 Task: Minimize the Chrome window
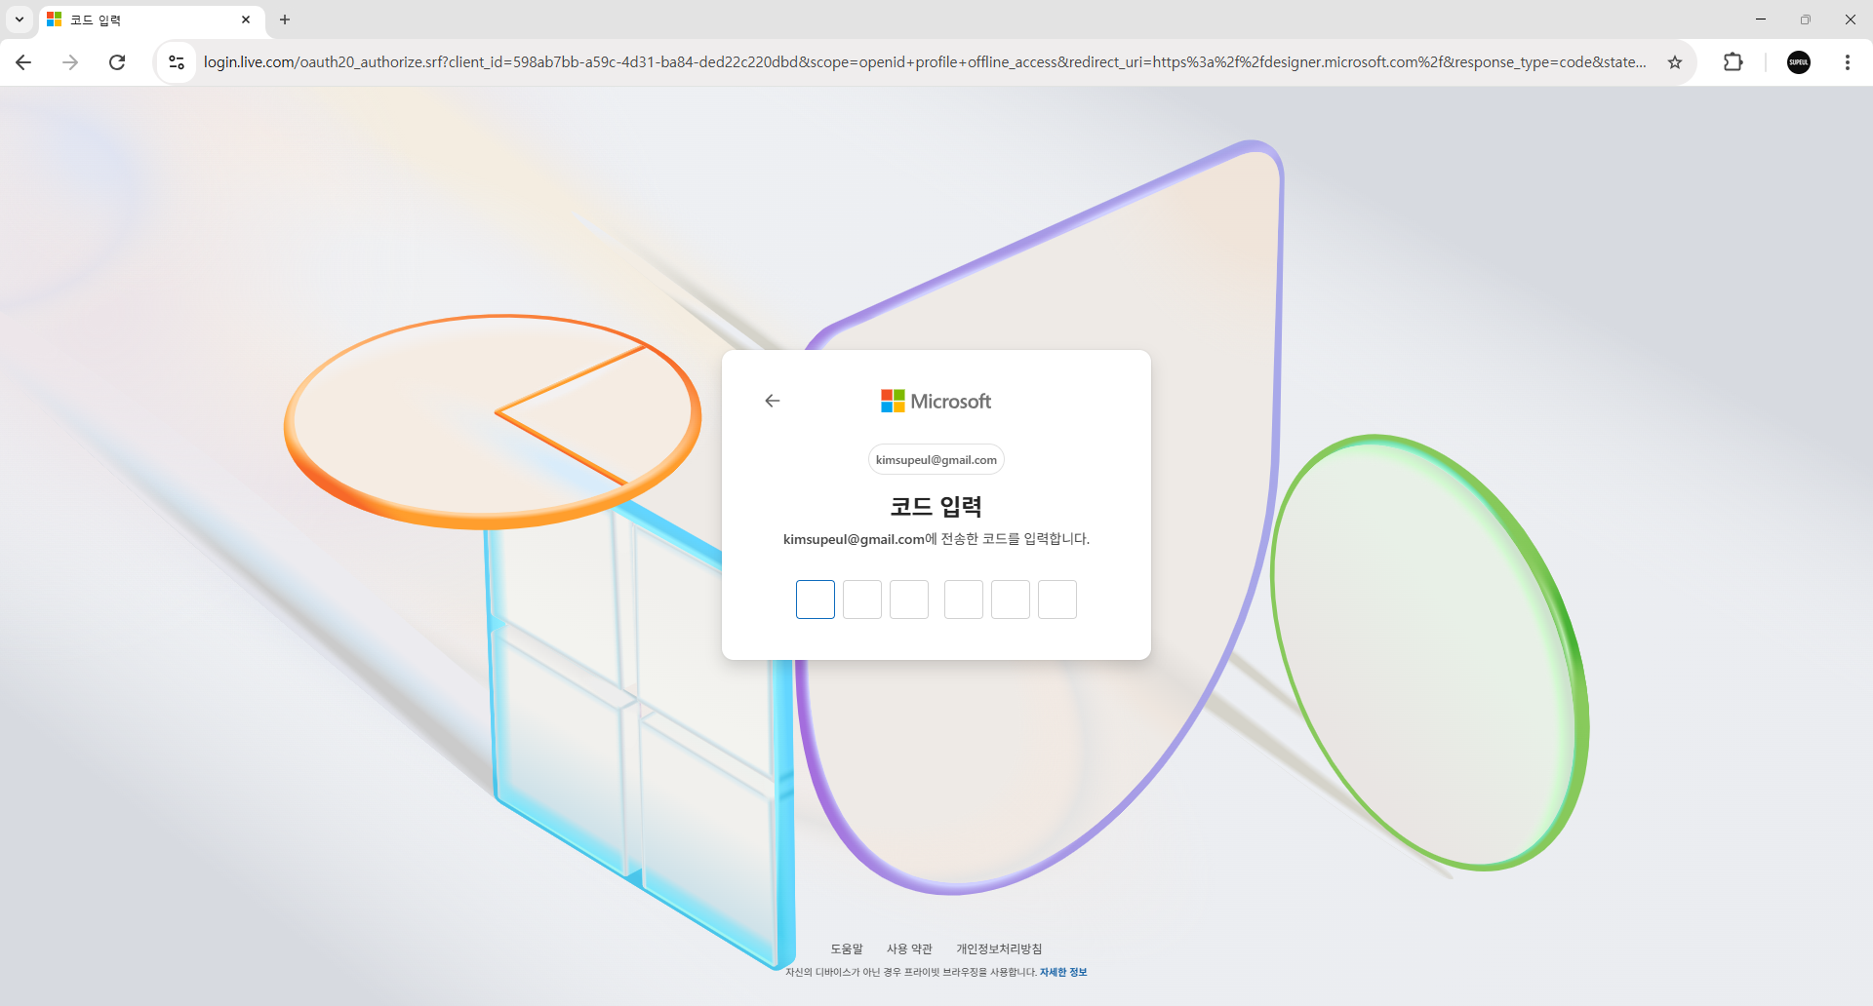pos(1761,19)
